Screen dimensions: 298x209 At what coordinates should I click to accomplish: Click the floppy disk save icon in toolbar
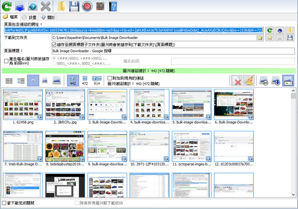click(x=74, y=6)
